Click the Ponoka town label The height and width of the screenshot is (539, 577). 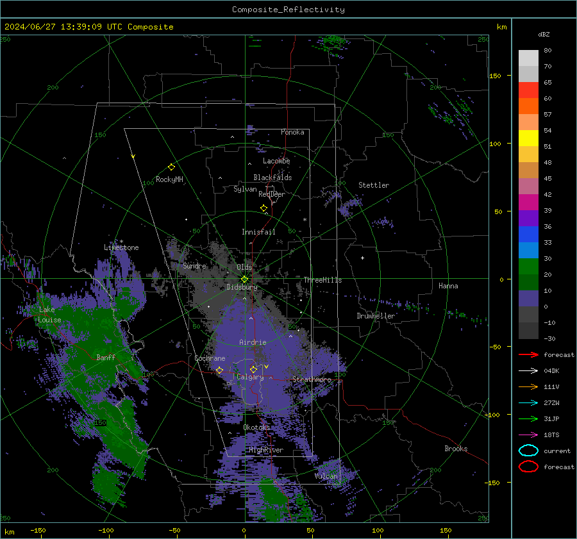pyautogui.click(x=292, y=132)
